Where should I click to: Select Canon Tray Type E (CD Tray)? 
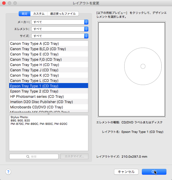49,54
